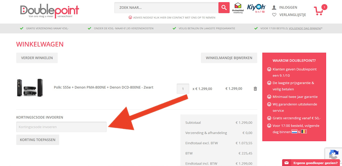Click the Gratis verzending vanaf €50 text
The width and height of the screenshot is (342, 166).
(x=47, y=28)
